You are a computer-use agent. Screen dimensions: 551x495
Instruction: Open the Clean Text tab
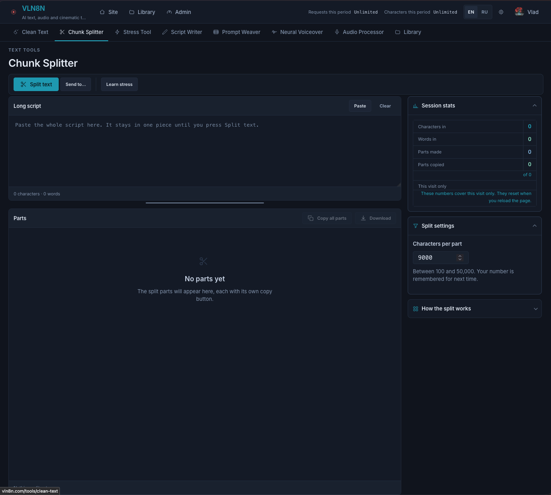click(x=31, y=32)
